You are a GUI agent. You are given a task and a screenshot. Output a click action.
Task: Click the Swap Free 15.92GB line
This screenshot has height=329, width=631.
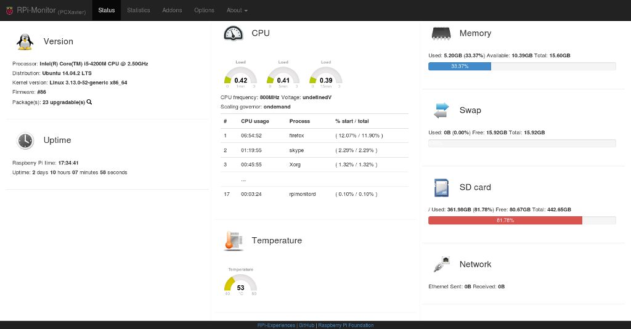click(487, 132)
